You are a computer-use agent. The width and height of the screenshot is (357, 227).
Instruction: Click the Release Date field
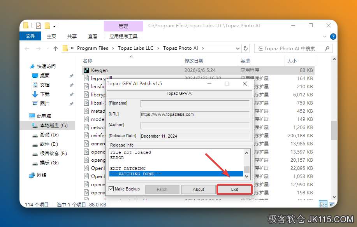[x=195, y=136]
